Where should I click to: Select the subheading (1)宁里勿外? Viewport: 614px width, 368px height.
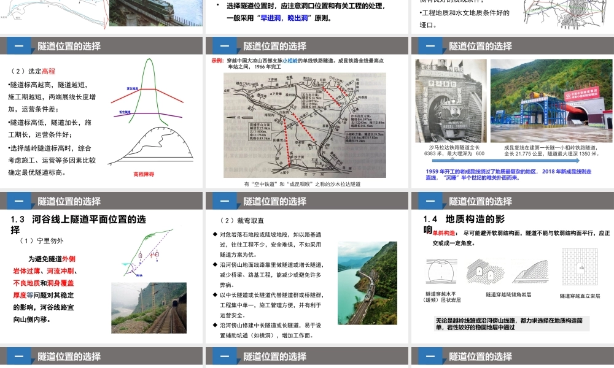42,241
